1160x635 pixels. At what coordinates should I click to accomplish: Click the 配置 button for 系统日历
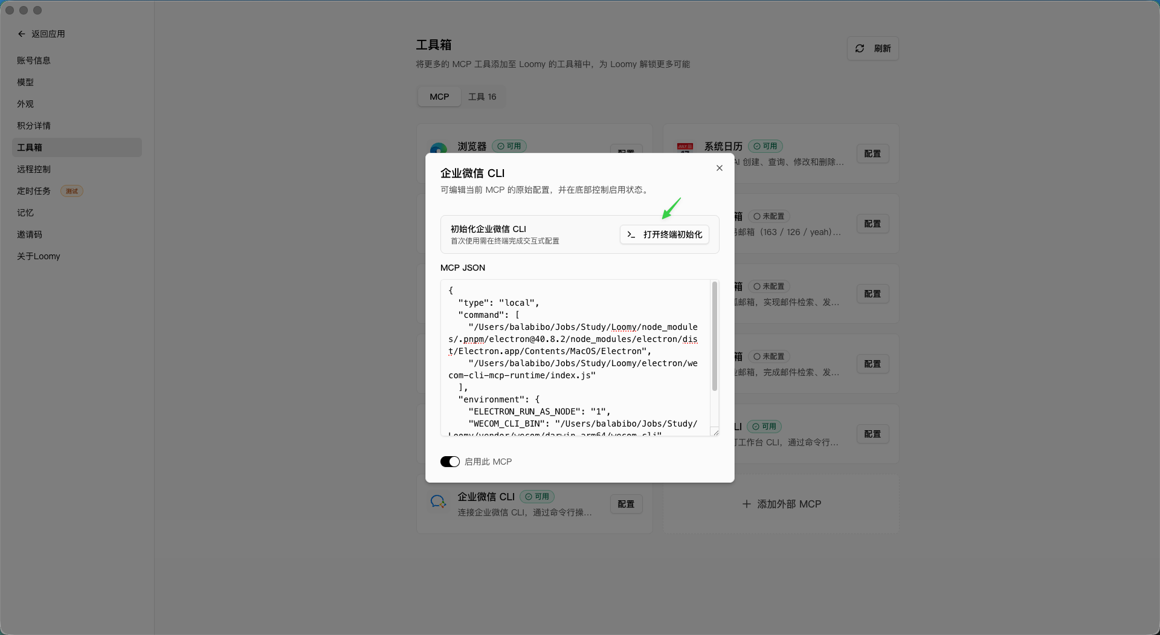click(872, 153)
